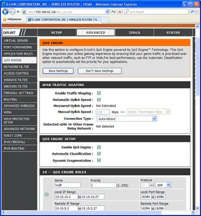Viewport: 201px width, 216px height.
Task: Open the Connection Type dropdown
Action: click(x=127, y=119)
